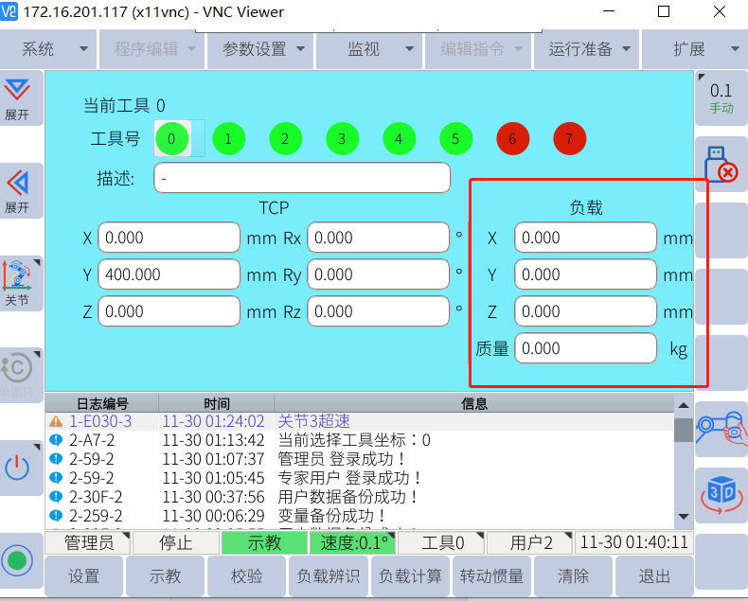Open the 3D view icon
This screenshot has height=601, width=748.
point(721,493)
